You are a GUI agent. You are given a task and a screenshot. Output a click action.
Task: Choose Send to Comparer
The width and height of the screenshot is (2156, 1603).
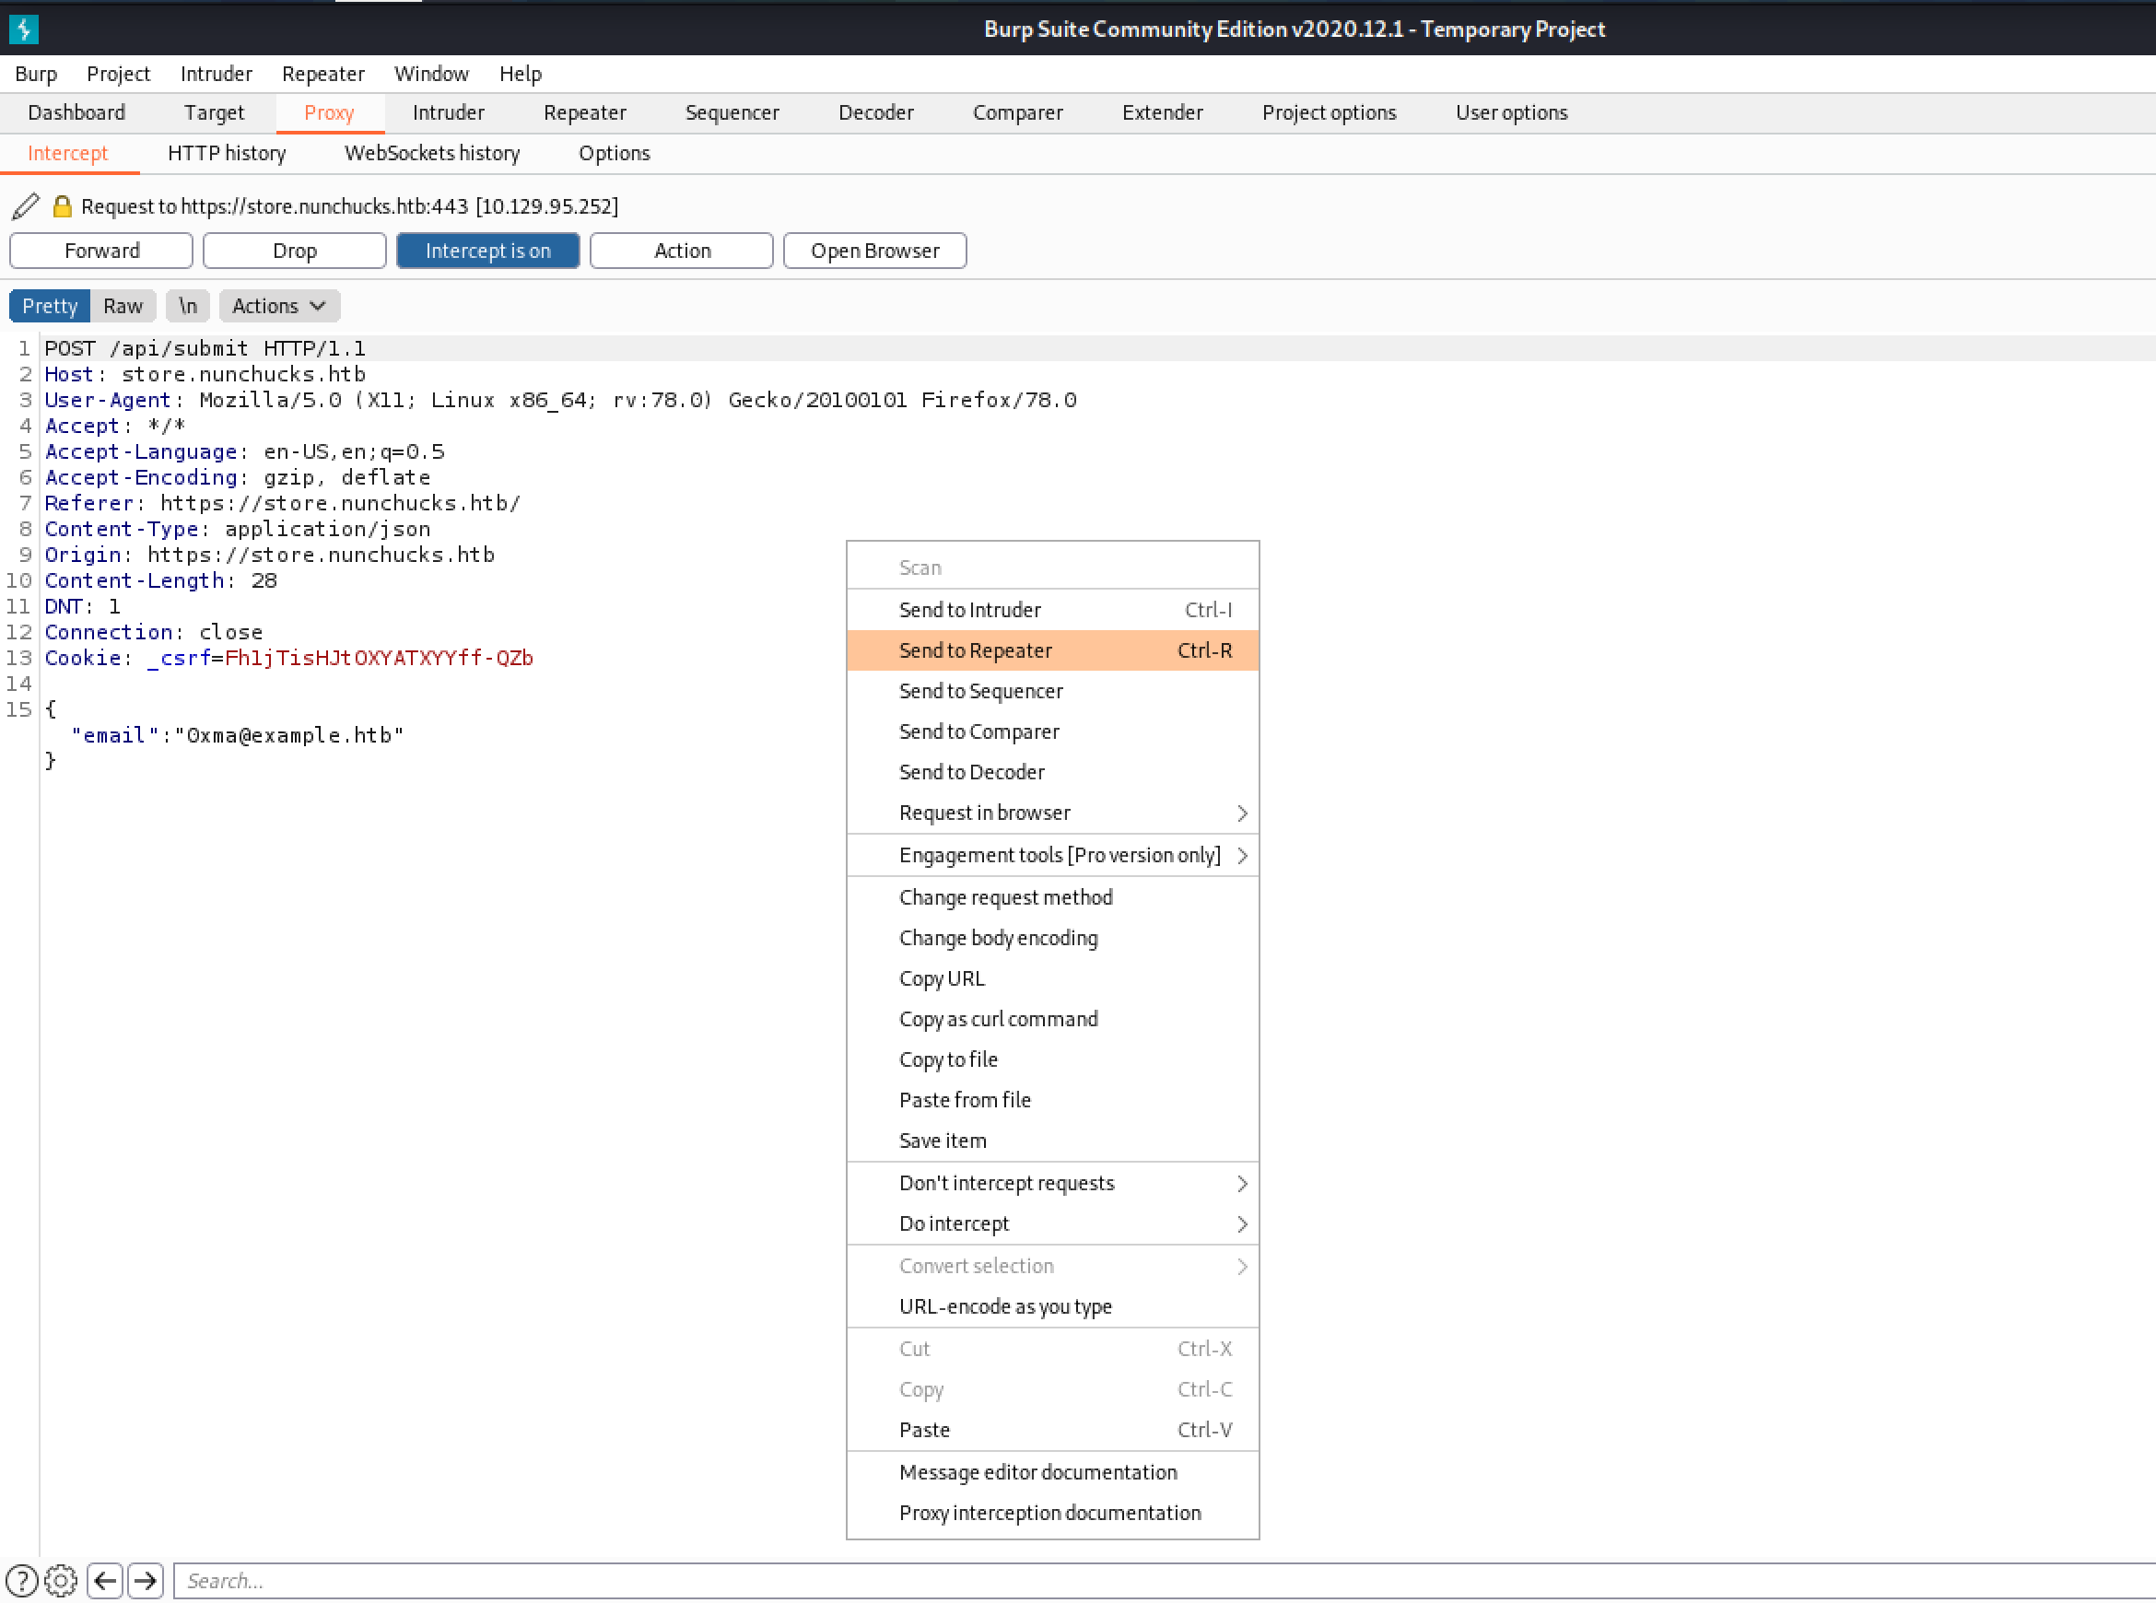pos(1053,731)
